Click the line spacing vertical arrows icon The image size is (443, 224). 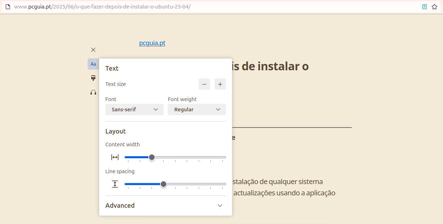[115, 184]
